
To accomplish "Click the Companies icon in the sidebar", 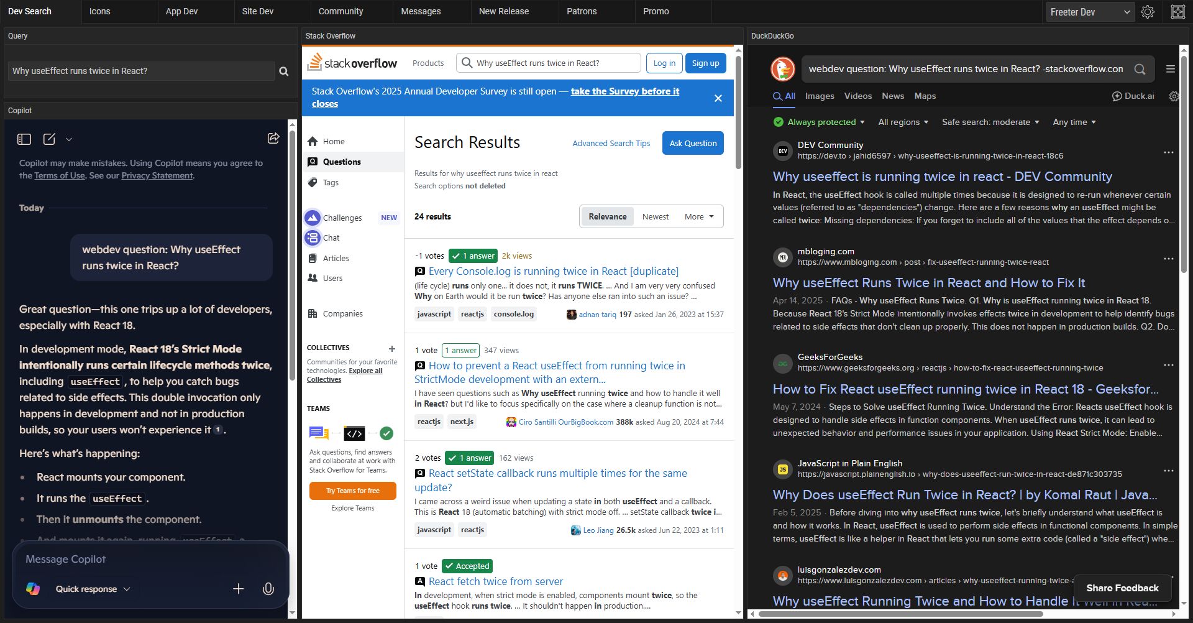I will [x=313, y=313].
